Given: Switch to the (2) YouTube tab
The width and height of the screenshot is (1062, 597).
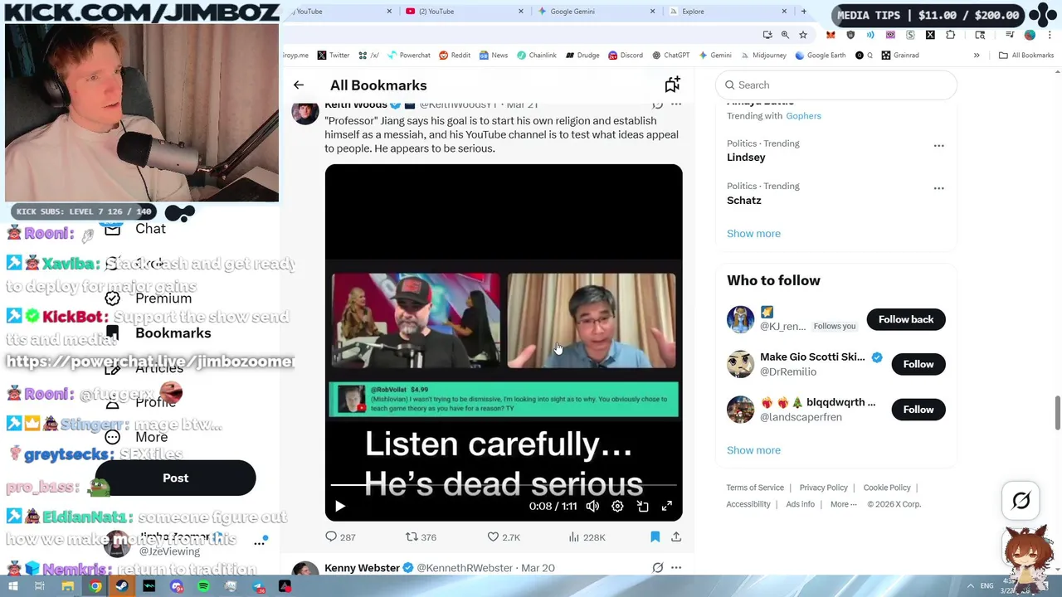Looking at the screenshot, I should tap(461, 12).
